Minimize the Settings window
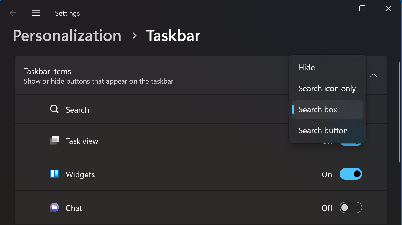The image size is (402, 225). pyautogui.click(x=336, y=9)
